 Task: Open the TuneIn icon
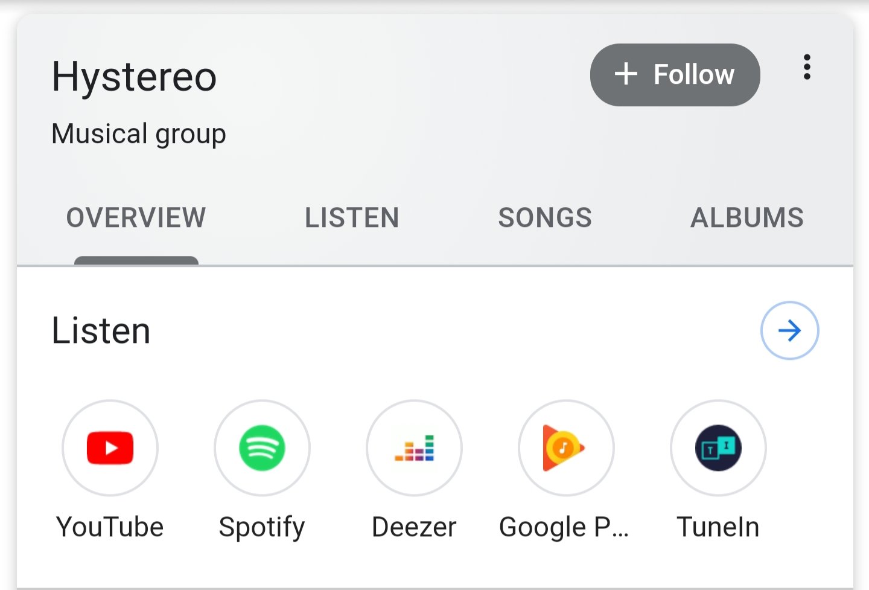pyautogui.click(x=718, y=447)
